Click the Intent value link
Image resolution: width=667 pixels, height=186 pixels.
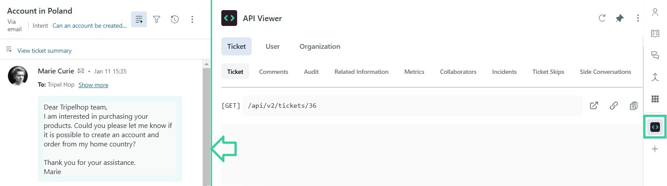tap(90, 26)
